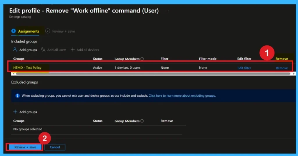This screenshot has width=298, height=156.
Task: Select the HTMD - Test Policy group
Action: (x=27, y=68)
